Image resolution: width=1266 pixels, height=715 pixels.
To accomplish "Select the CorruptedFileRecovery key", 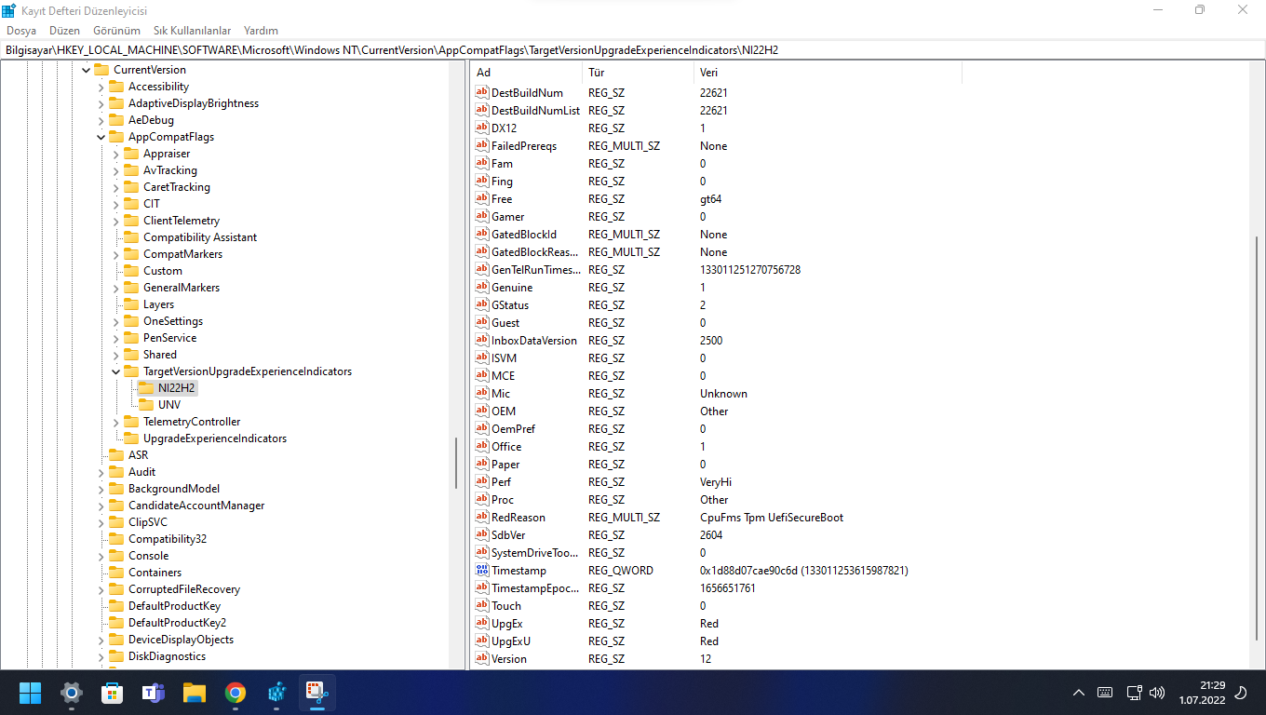I will [184, 589].
